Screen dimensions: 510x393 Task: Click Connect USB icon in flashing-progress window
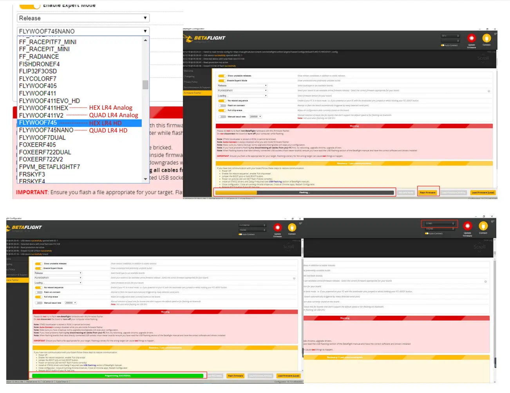pos(486,38)
